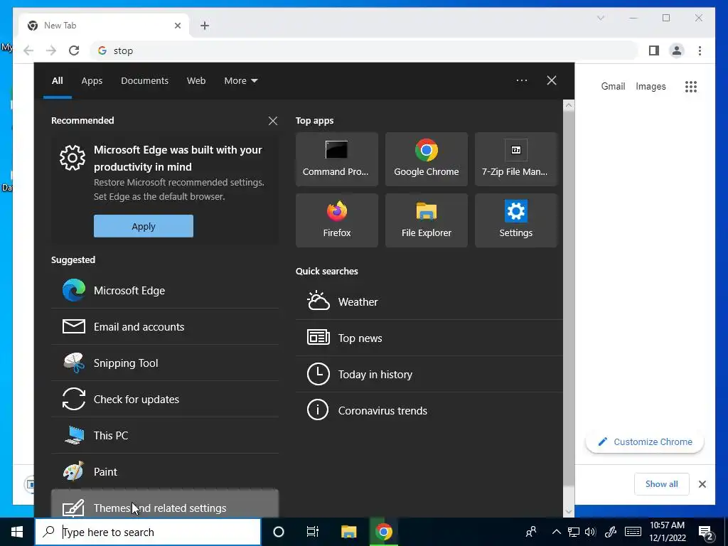Close the Chrome downloads bar
This screenshot has width=728, height=546.
pyautogui.click(x=702, y=484)
